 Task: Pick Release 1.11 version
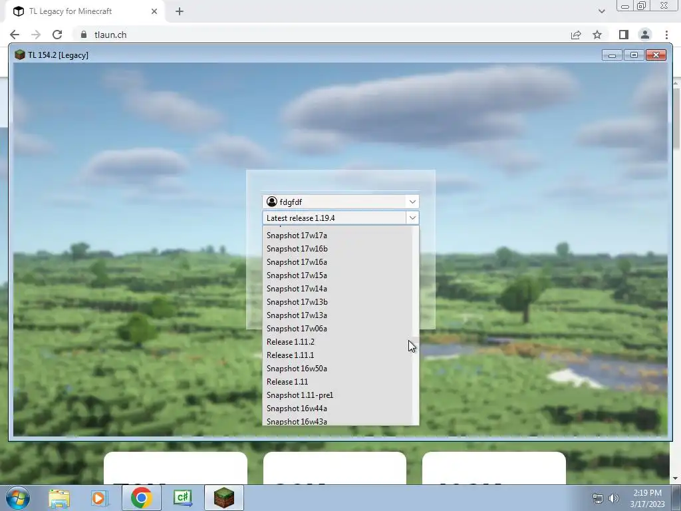[337, 382]
